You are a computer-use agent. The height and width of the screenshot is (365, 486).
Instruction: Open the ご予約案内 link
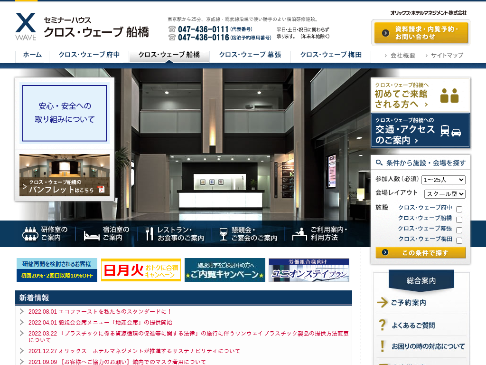[x=409, y=303]
